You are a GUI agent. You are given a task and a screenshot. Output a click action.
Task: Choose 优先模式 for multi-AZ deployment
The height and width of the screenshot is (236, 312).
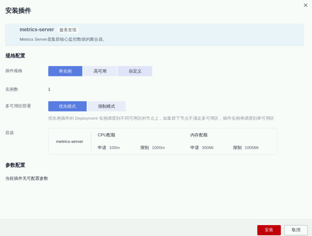click(67, 106)
